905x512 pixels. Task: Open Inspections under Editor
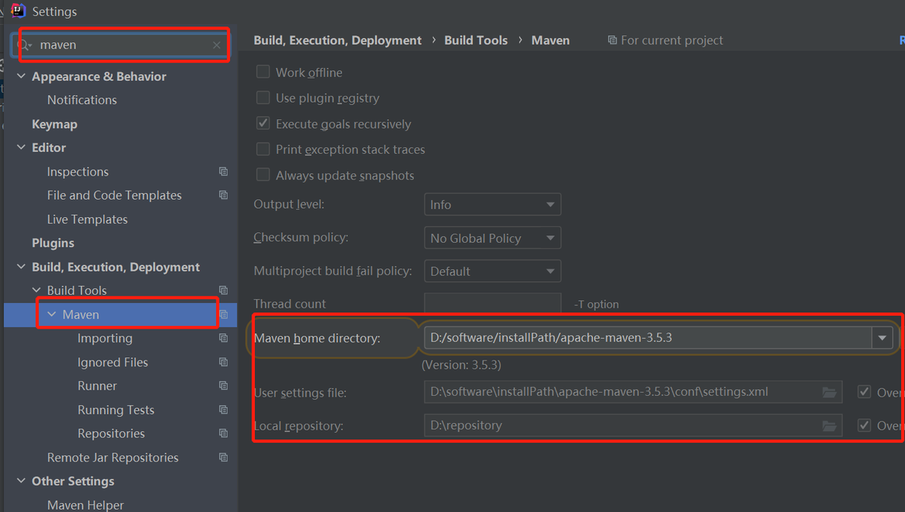point(78,172)
